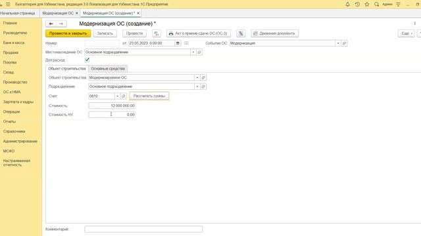
Task: Open ОС и НМА section
Action: click(12, 92)
